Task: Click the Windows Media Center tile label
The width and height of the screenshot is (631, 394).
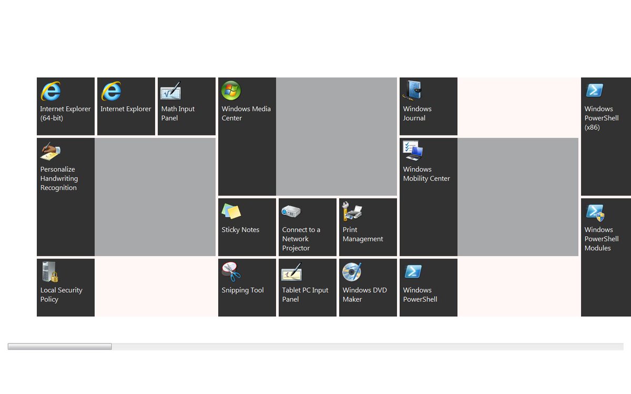Action: pos(246,113)
